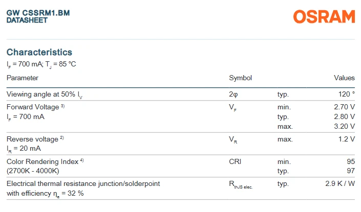Click the 1.2 V reverse voltage value
361x212 pixels.
click(347, 139)
